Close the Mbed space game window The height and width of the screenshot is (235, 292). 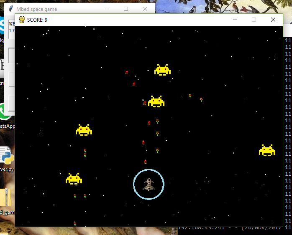(x=145, y=9)
